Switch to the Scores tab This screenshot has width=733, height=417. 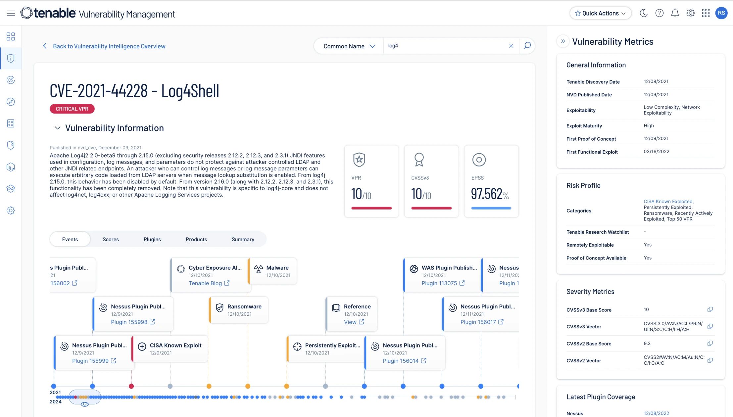coord(111,239)
